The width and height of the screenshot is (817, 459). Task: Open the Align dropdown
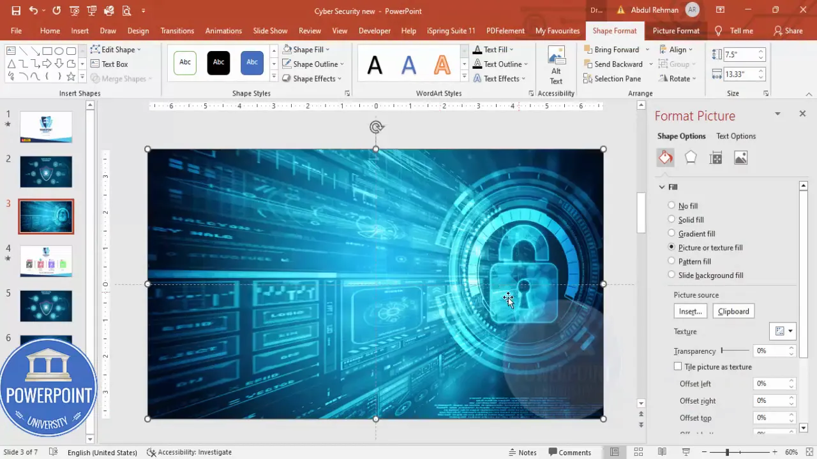[675, 49]
